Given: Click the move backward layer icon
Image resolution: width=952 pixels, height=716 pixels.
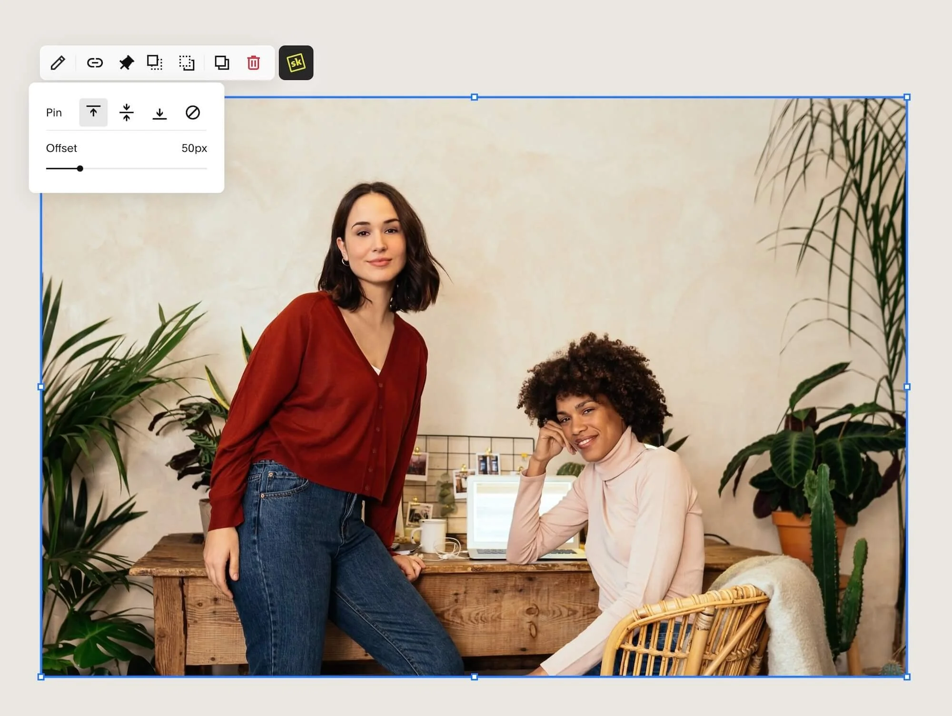Looking at the screenshot, I should [x=187, y=63].
